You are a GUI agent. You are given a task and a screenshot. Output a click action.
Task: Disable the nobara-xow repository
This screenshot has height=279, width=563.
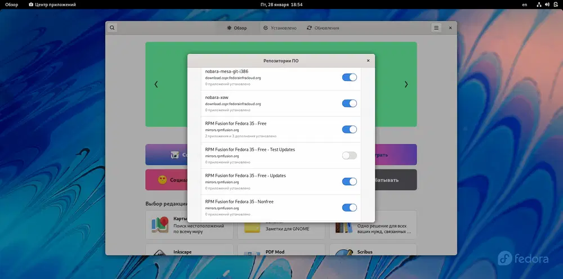point(350,103)
